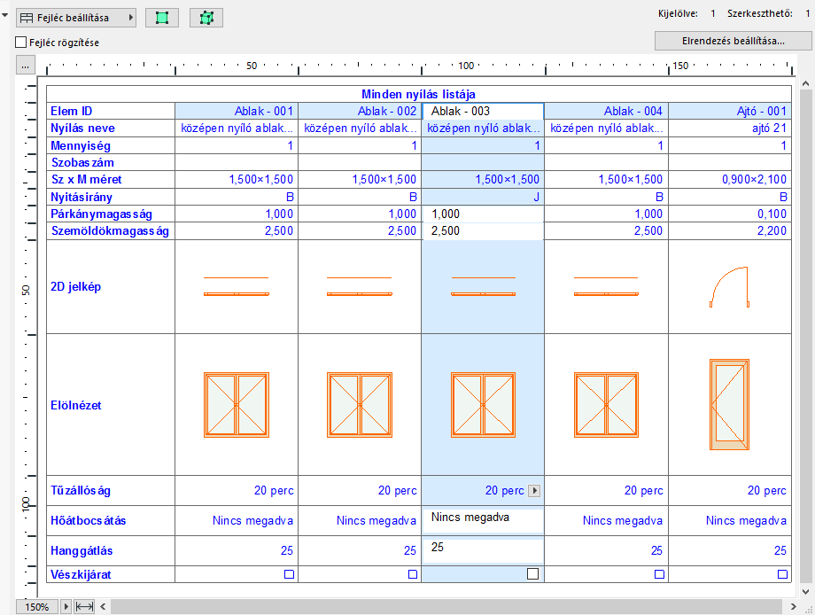This screenshot has height=615, width=815.
Task: Click front view thumbnail of Ablak - 003
Action: 484,405
